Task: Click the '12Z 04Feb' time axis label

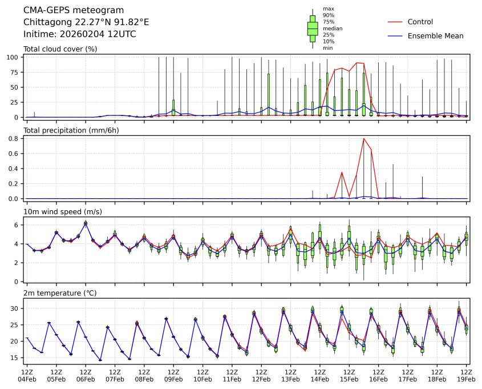Action: coord(26,375)
